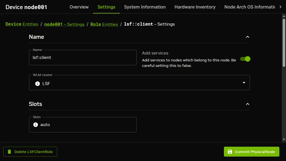Toggle the Add services switch off
286x161 pixels.
click(x=245, y=59)
